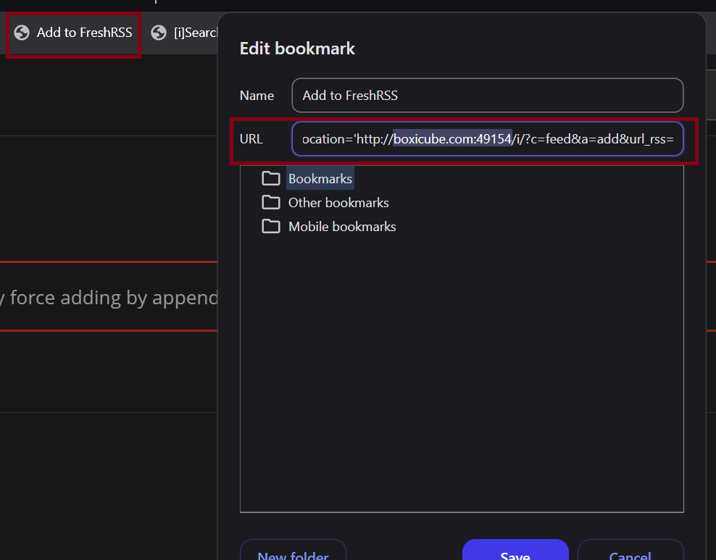The width and height of the screenshot is (716, 560).
Task: Click into the bookmark URL field
Action: 487,139
